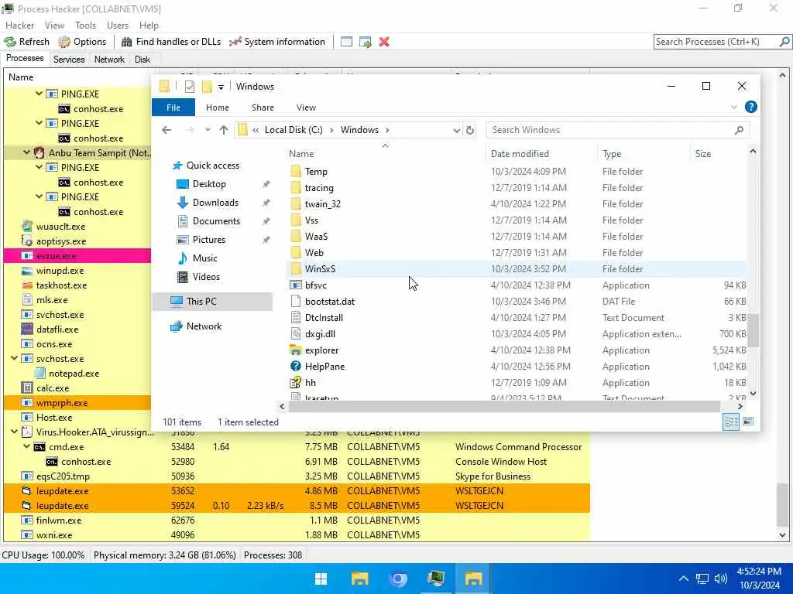Viewport: 793px width, 594px height.
Task: Click the Up one level arrow
Action: click(224, 130)
